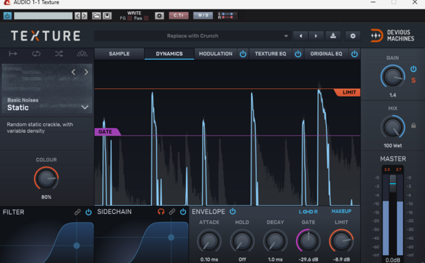This screenshot has height=263, width=425.
Task: Click the M/S button
Action: point(203,15)
